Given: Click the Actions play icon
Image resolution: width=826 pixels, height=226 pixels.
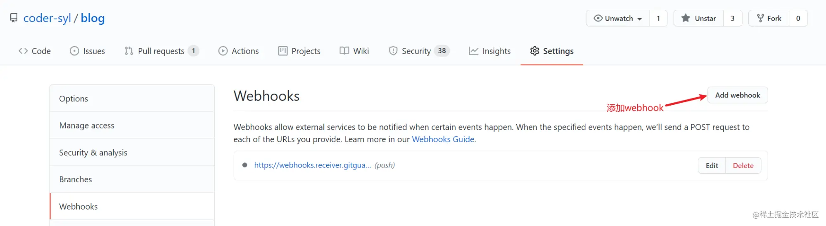Looking at the screenshot, I should click(x=223, y=51).
